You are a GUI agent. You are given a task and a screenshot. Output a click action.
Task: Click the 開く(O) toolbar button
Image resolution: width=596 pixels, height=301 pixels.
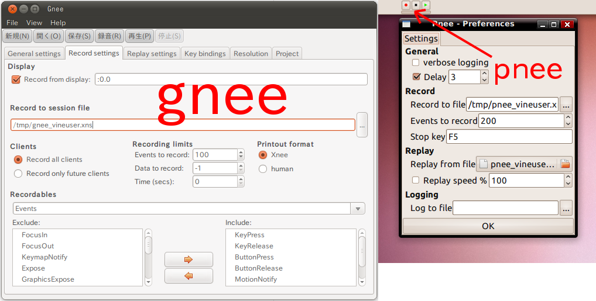[x=48, y=36]
